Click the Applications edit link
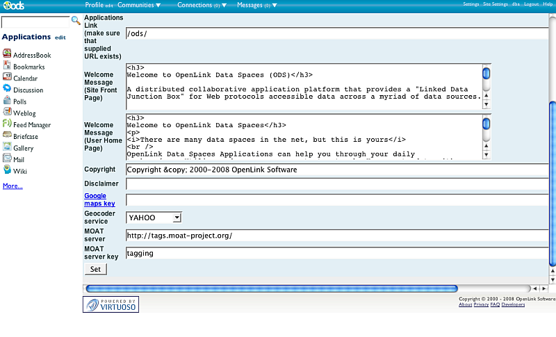 click(x=60, y=38)
